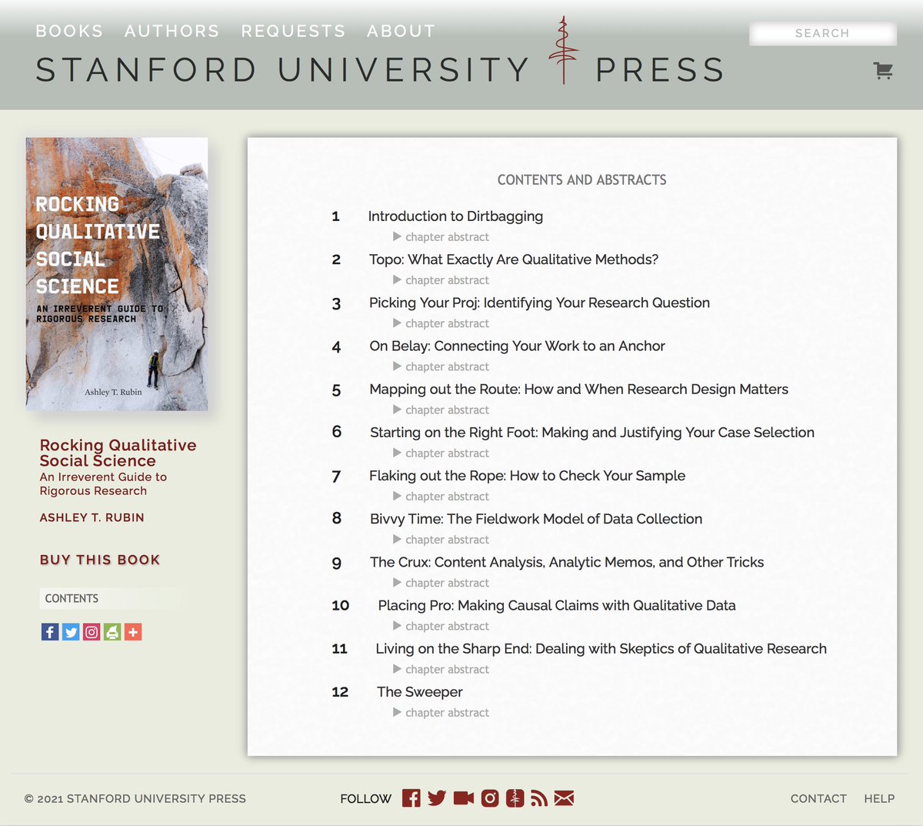Open the AUTHORS menu
Image resolution: width=923 pixels, height=826 pixels.
pos(172,31)
